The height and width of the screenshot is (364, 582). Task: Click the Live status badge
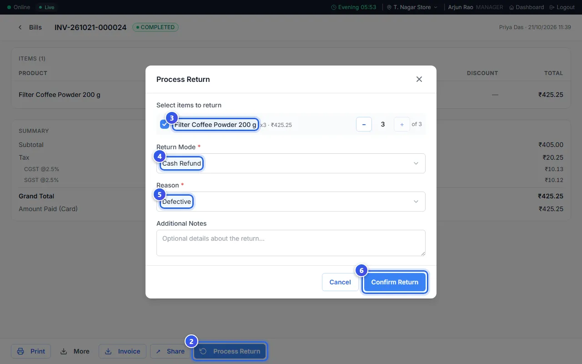pos(47,7)
